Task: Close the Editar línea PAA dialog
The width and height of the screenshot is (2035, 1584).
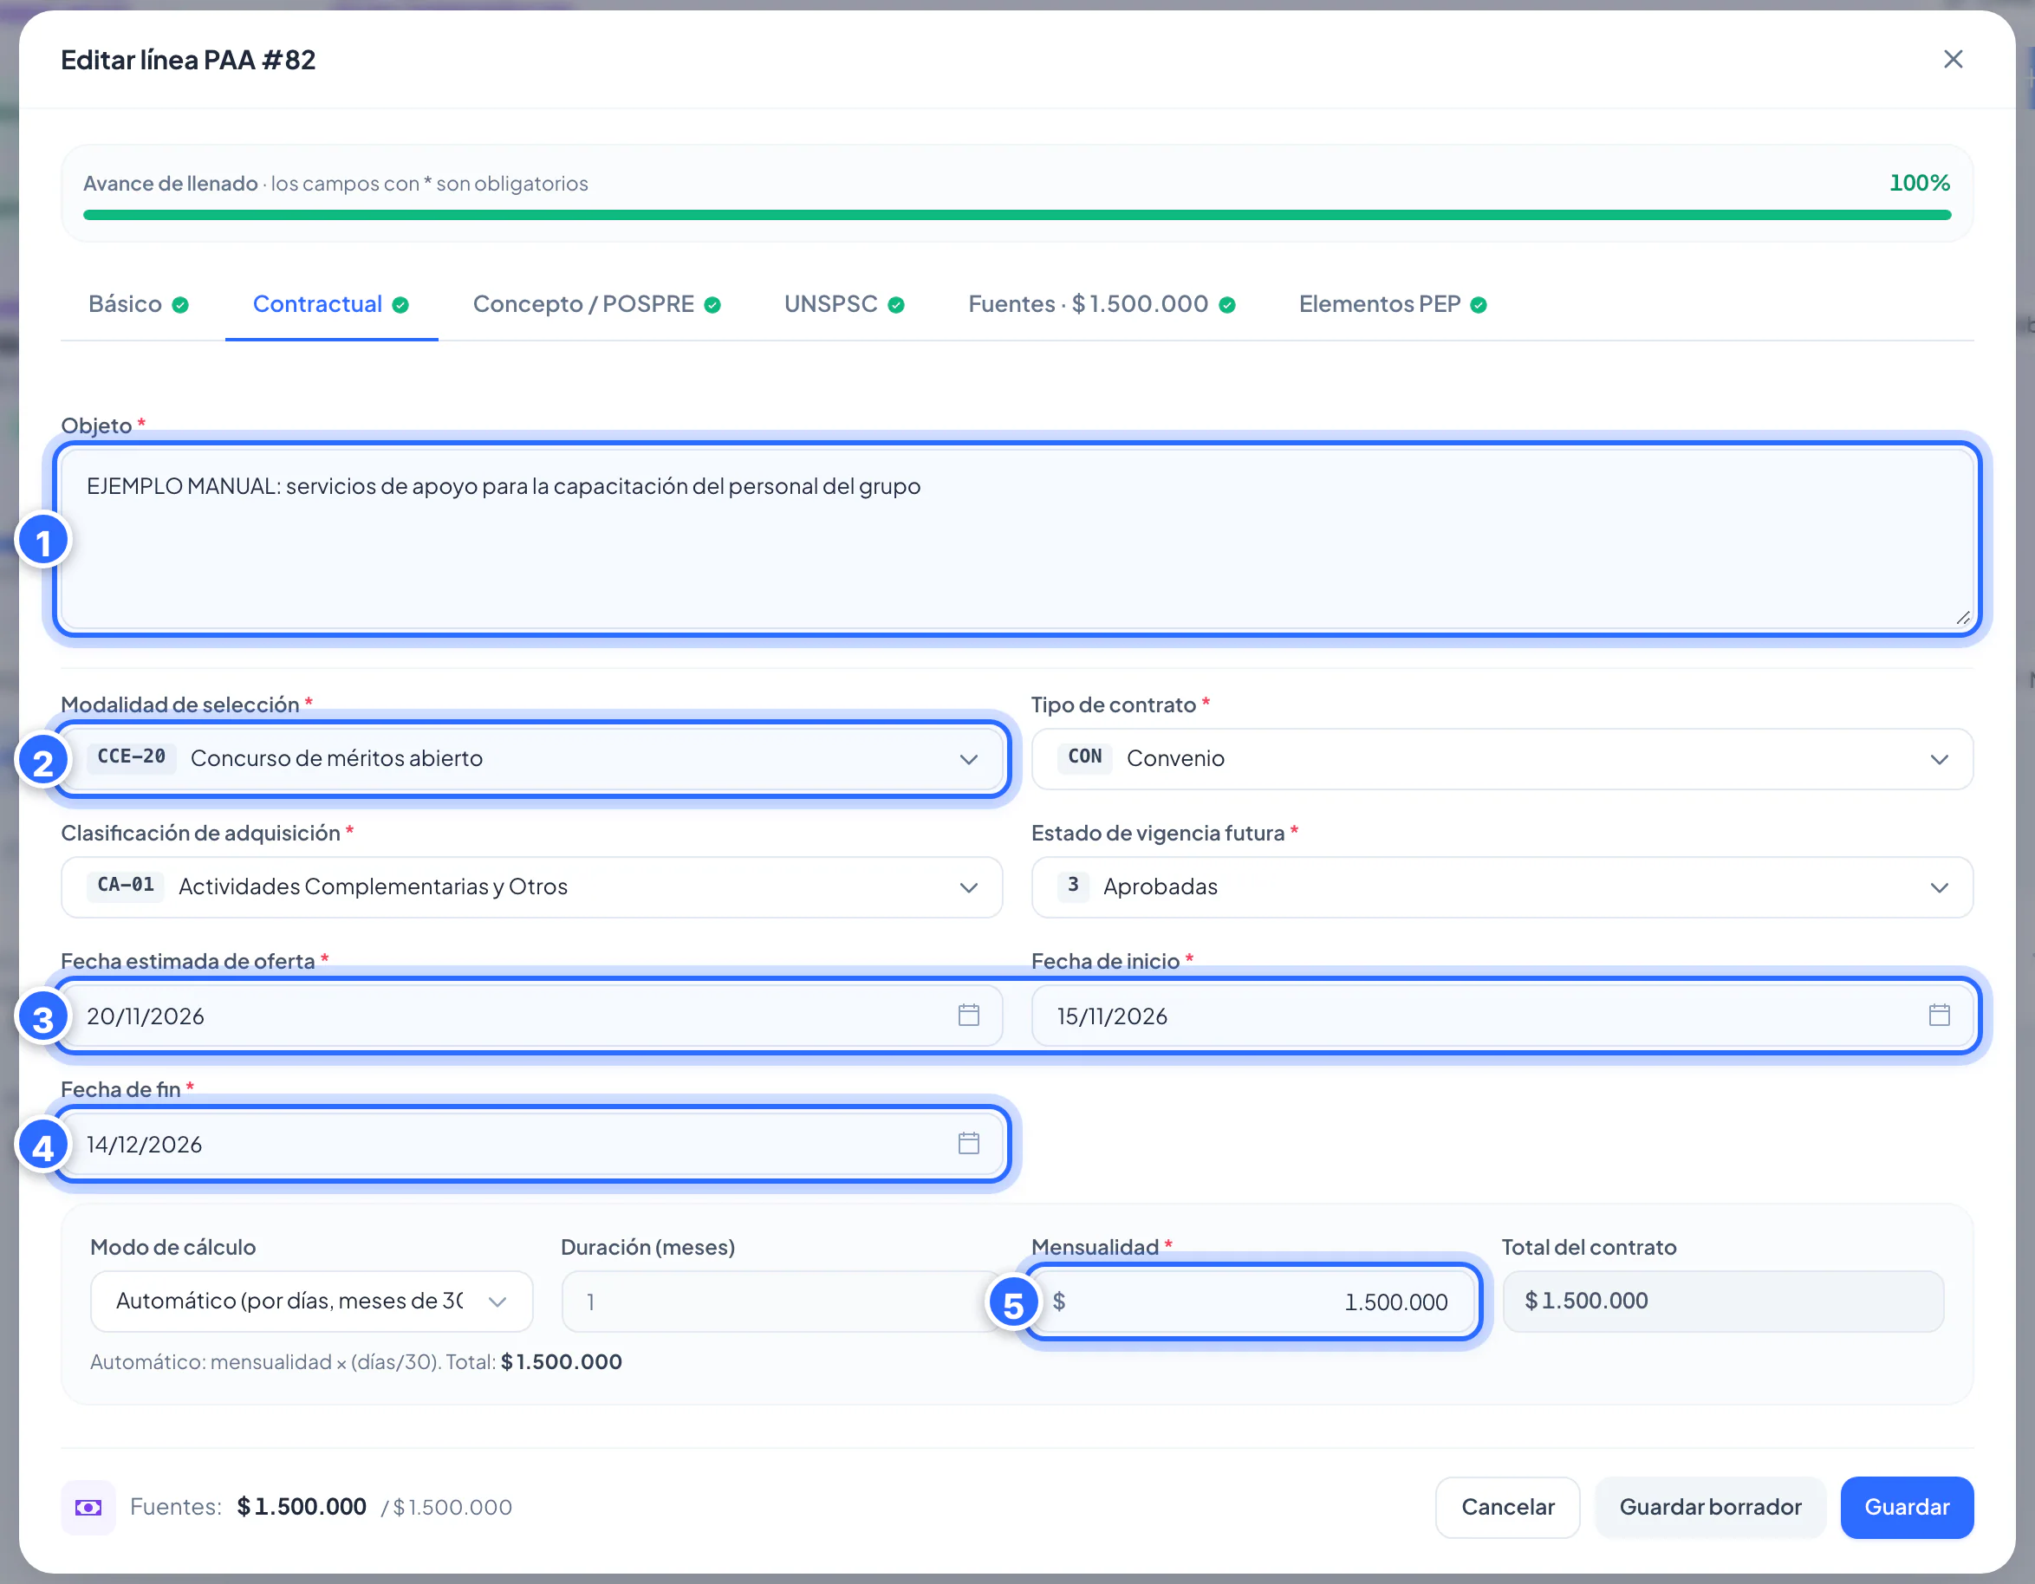Action: tap(1953, 60)
